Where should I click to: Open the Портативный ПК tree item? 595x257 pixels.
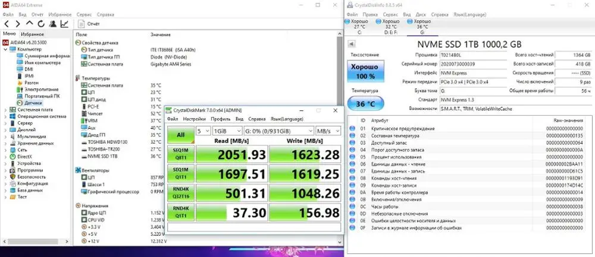[38, 96]
